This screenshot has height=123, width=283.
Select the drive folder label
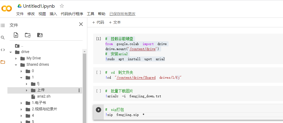click(25, 52)
